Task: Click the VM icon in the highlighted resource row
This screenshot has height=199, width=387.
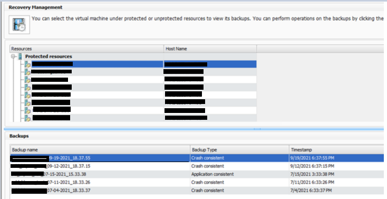Action: point(27,64)
